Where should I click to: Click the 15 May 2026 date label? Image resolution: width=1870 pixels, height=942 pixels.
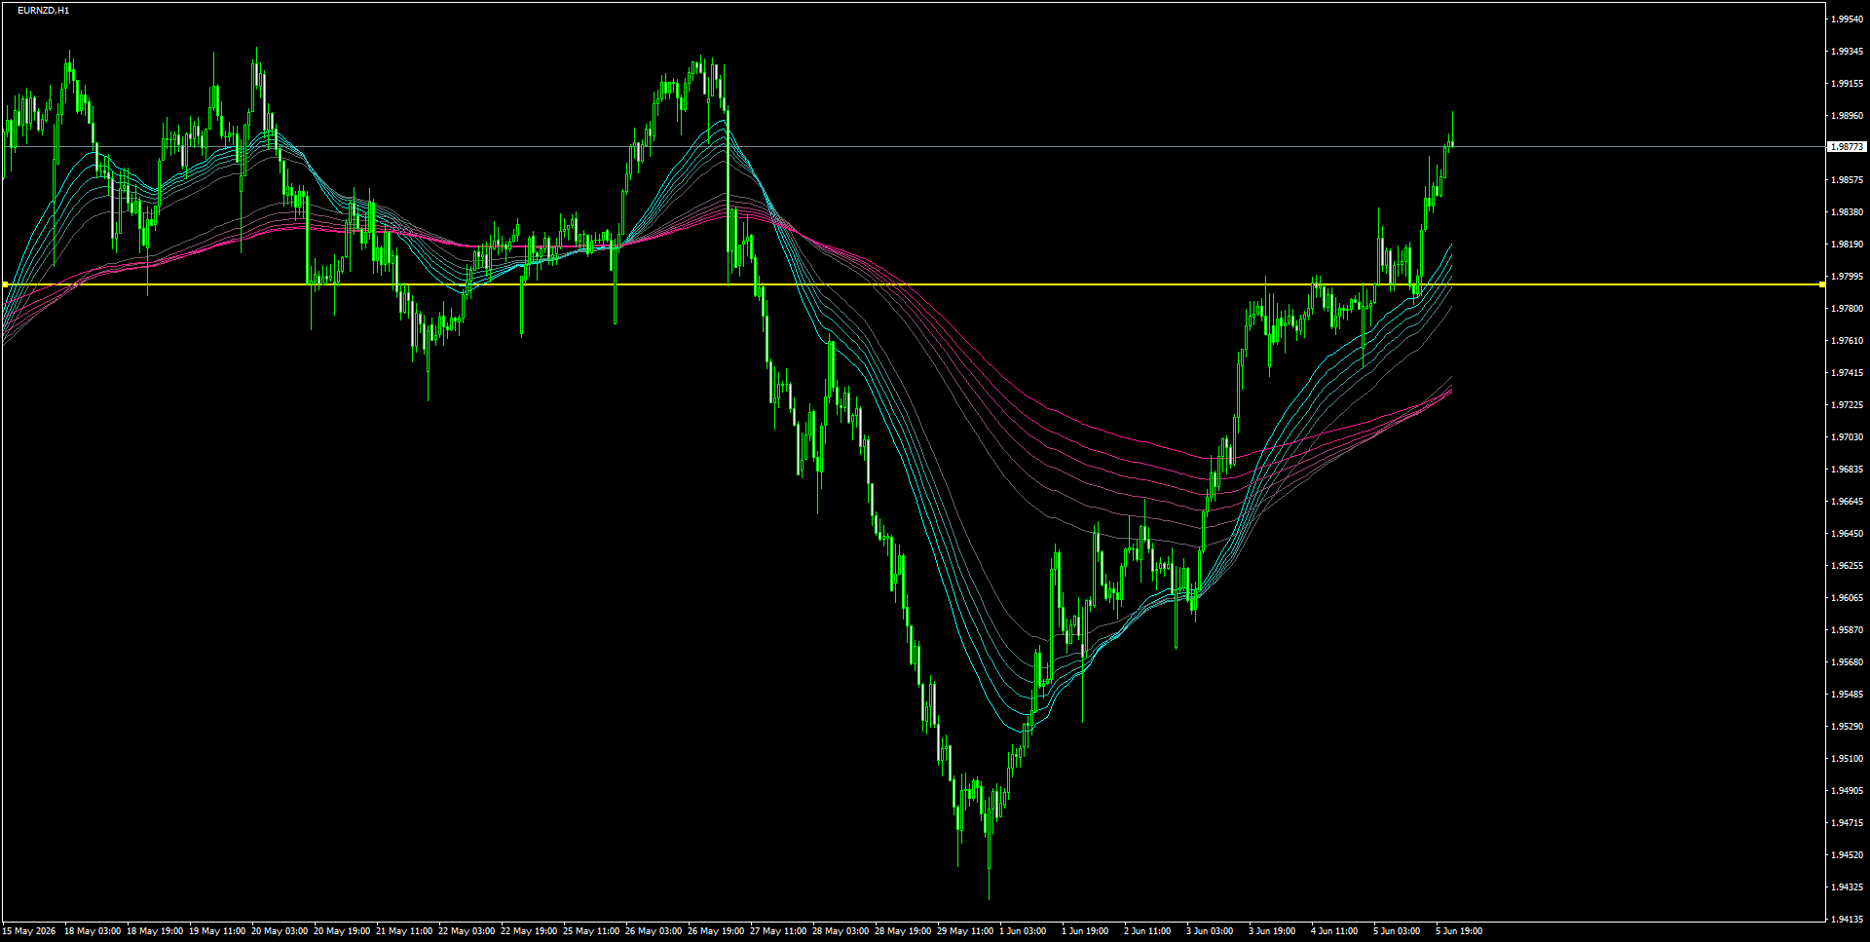click(x=29, y=931)
